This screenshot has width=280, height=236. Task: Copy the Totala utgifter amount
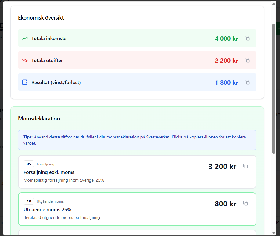point(247,61)
